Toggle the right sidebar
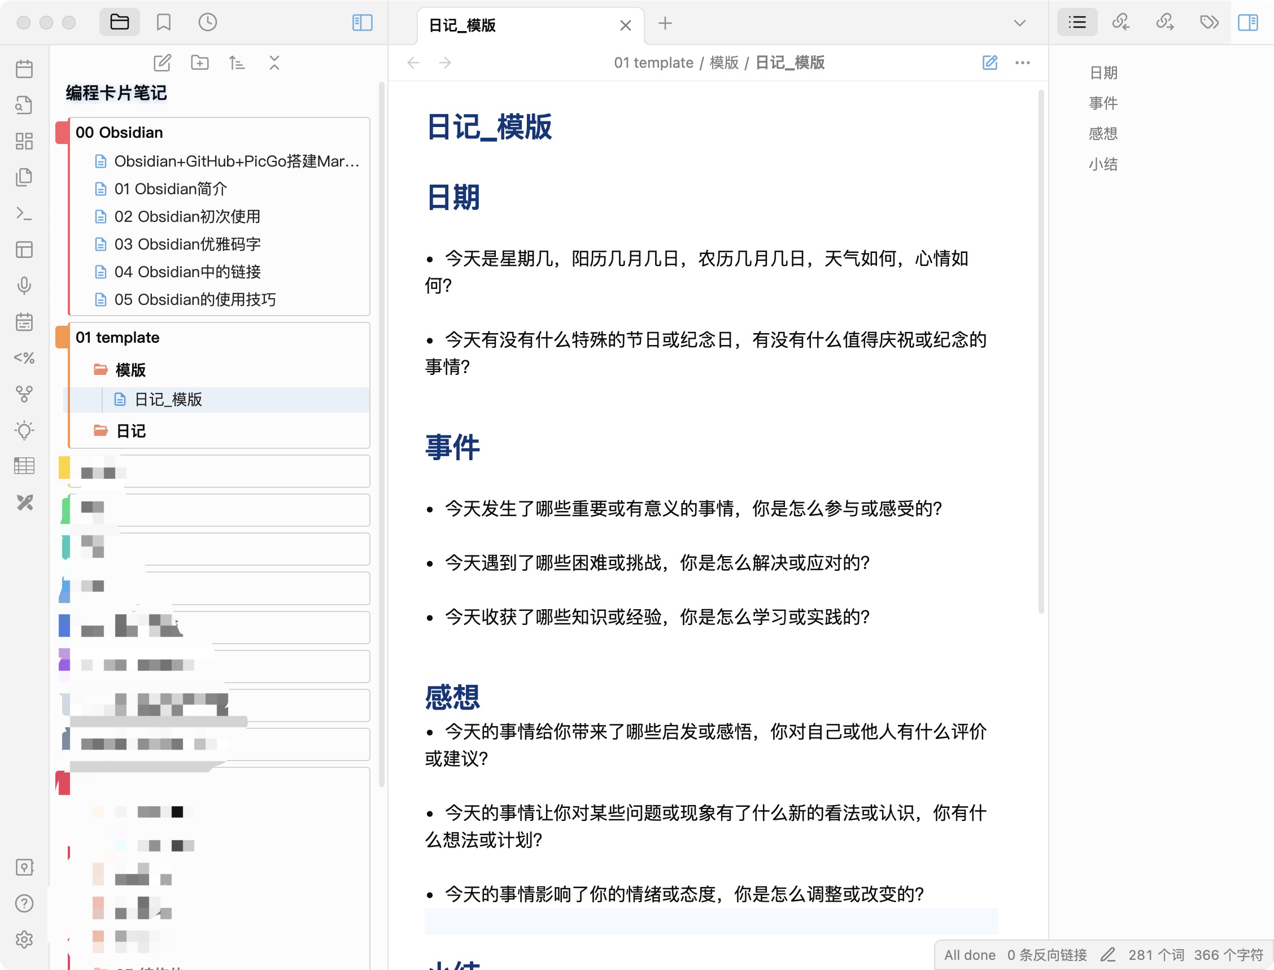This screenshot has width=1274, height=970. coord(1247,23)
